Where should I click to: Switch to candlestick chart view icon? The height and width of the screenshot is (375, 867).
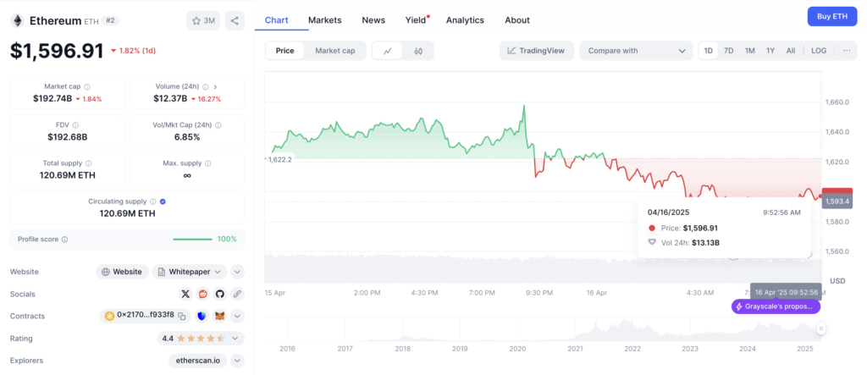click(418, 51)
